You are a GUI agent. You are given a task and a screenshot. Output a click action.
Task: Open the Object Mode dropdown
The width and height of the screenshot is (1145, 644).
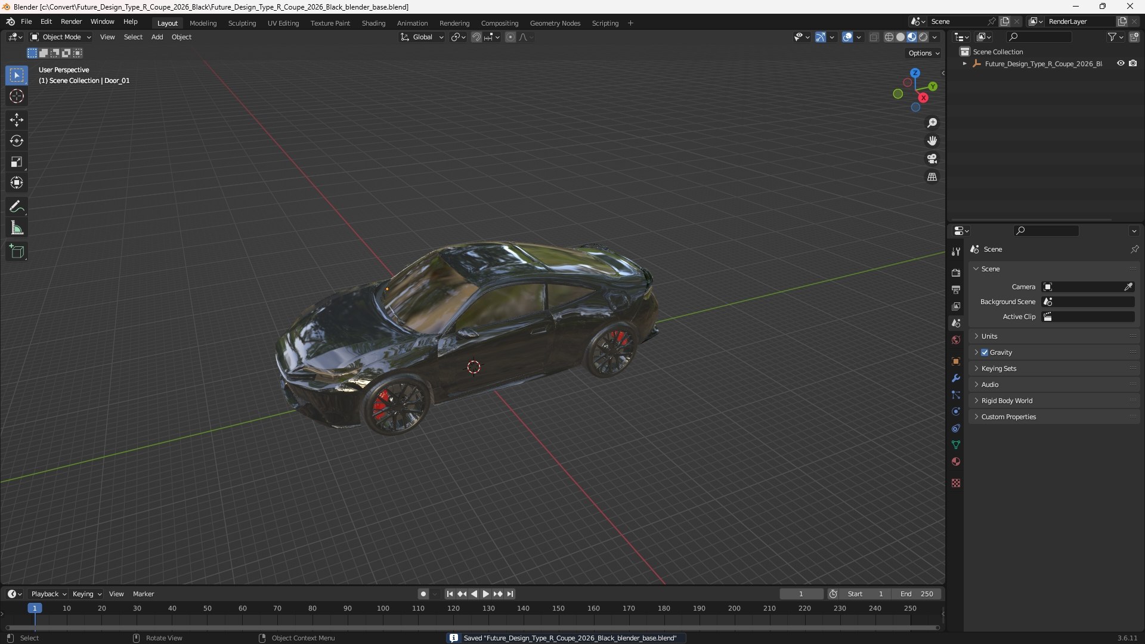tap(61, 37)
